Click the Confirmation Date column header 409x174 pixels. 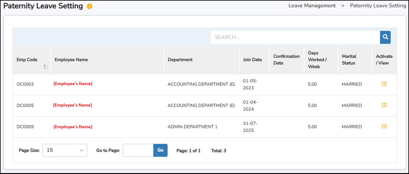(286, 60)
